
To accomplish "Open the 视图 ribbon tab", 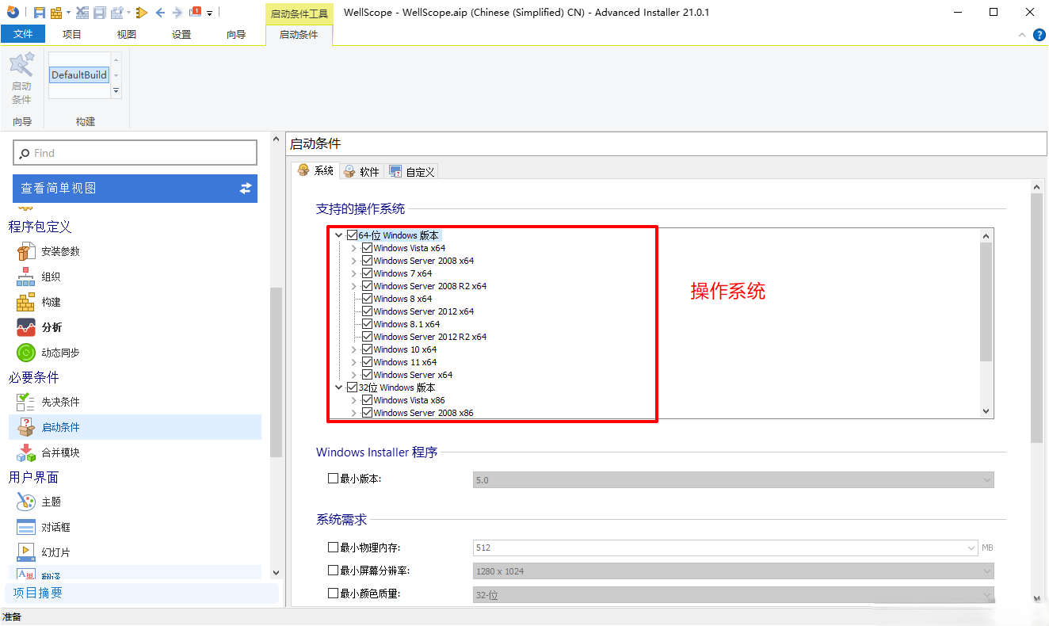I will click(127, 34).
